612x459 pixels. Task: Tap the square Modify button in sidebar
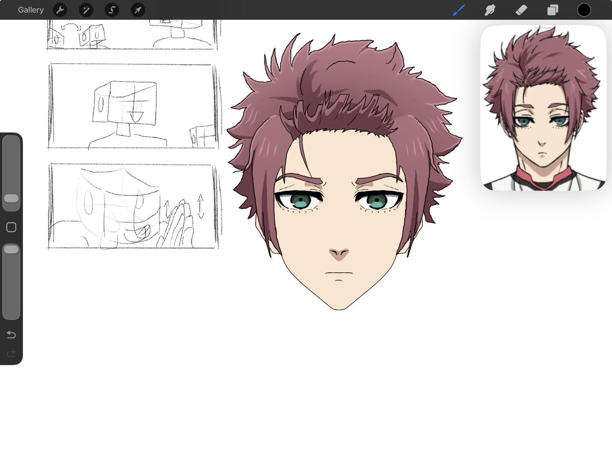click(x=11, y=227)
